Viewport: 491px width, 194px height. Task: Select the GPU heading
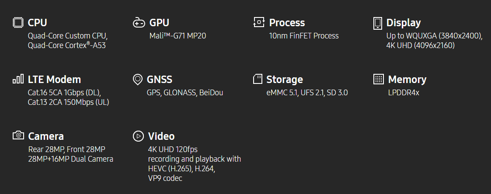tap(159, 23)
